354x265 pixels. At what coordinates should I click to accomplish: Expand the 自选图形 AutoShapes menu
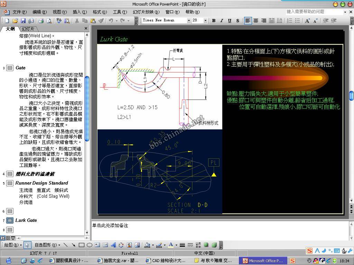47,245
